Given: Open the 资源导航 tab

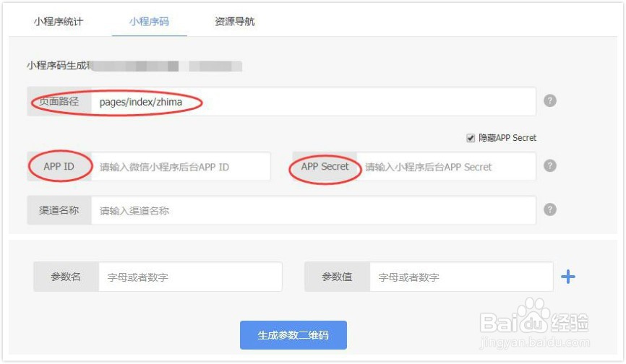Looking at the screenshot, I should (235, 22).
